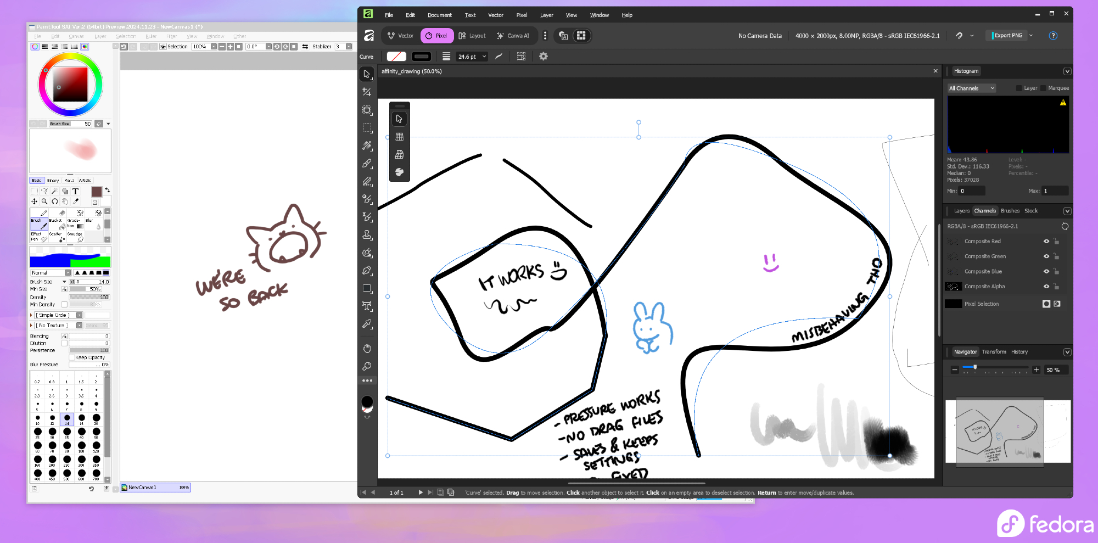Open the All Channels dropdown
1098x543 pixels.
click(x=971, y=88)
